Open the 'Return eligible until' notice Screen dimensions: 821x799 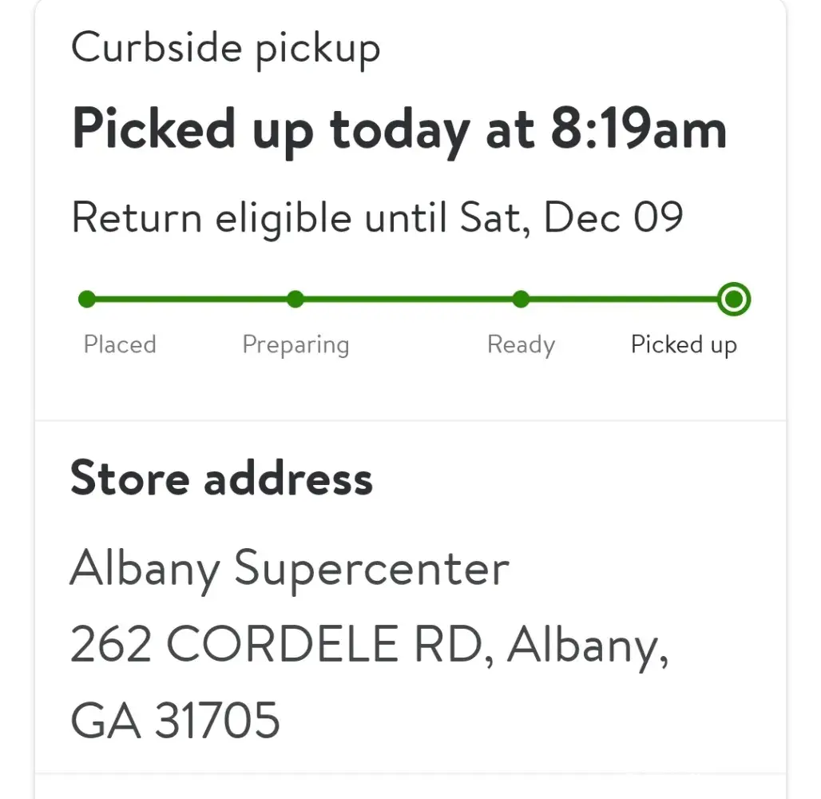(x=377, y=217)
